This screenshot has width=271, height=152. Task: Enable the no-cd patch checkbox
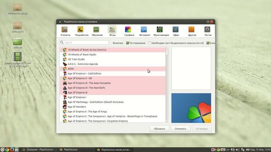149,43
